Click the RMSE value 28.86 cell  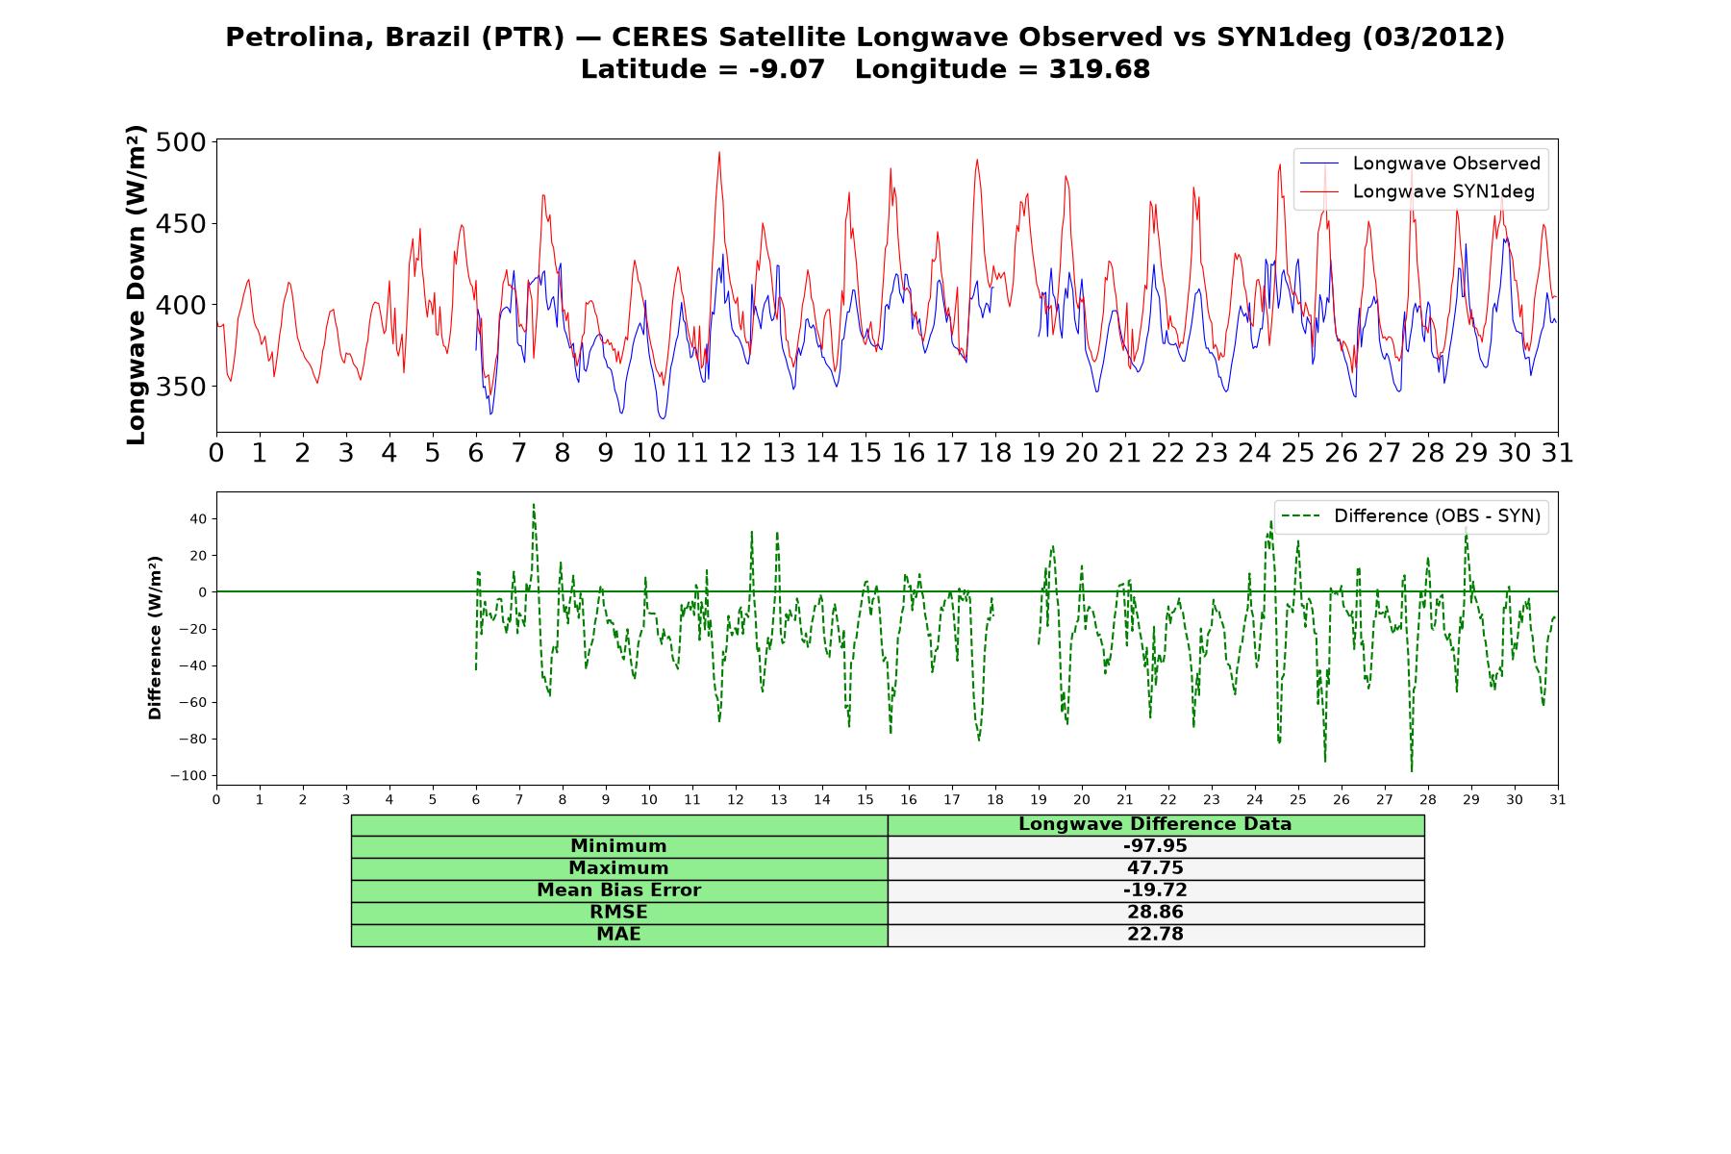[x=1156, y=913]
